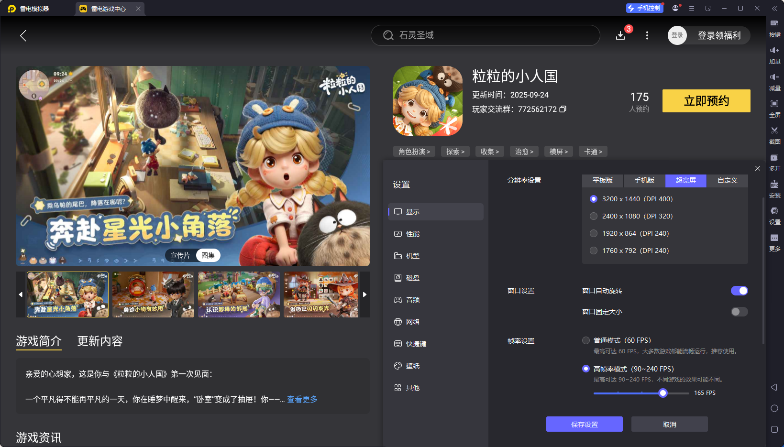Adjust the 165 FPS frame rate slider

point(663,392)
